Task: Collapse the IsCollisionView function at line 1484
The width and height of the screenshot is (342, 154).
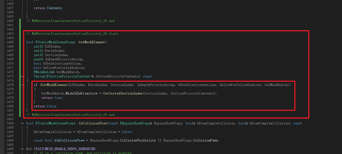Action: [x=22, y=123]
